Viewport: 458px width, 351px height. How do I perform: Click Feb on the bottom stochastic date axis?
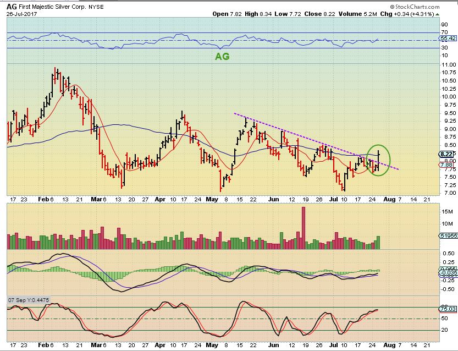tap(43, 345)
